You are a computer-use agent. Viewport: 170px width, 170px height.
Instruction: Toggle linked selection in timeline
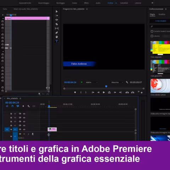click(18, 106)
